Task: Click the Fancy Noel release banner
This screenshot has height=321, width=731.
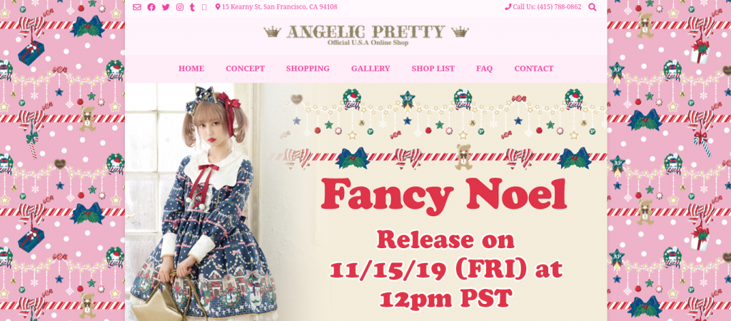Action: [366, 202]
